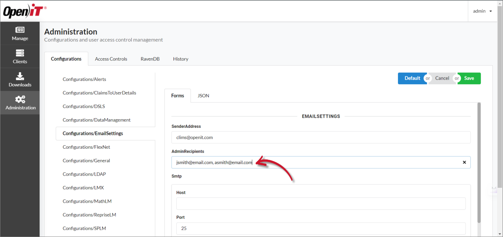Click the Default button
The image size is (503, 237).
point(412,78)
